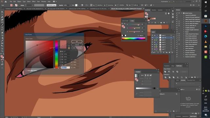Click the Create New Layer icon
The image size is (210, 118).
tap(169, 52)
